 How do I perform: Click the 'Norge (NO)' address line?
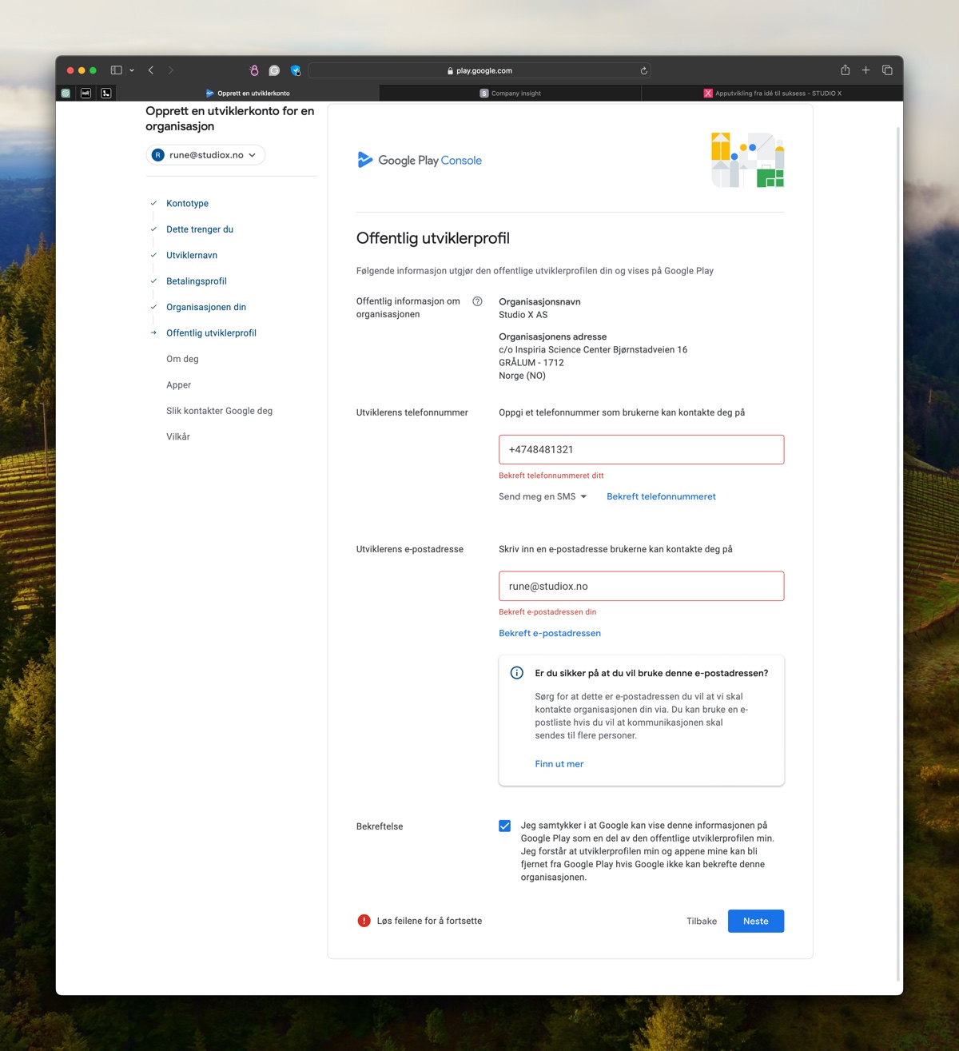(x=523, y=376)
